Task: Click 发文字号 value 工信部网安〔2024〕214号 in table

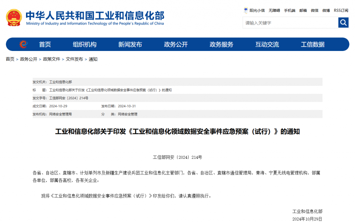Action: [69, 98]
